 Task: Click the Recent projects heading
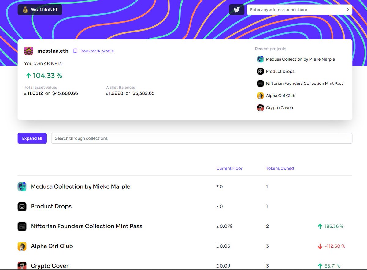click(271, 49)
